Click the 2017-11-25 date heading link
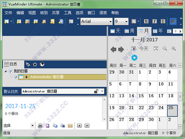The image size is (185, 139). [20, 106]
